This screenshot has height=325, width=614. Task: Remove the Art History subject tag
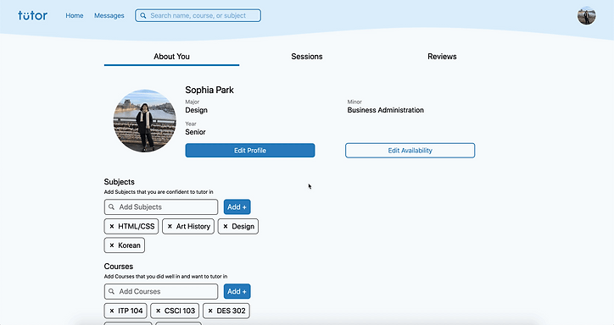coord(170,226)
